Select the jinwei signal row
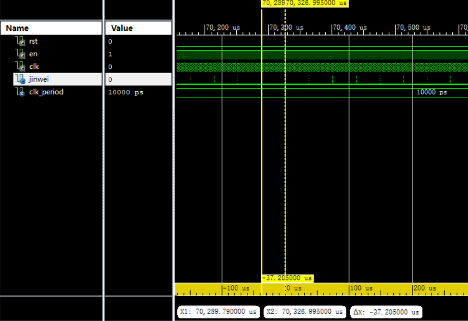This screenshot has height=321, width=468. point(57,79)
